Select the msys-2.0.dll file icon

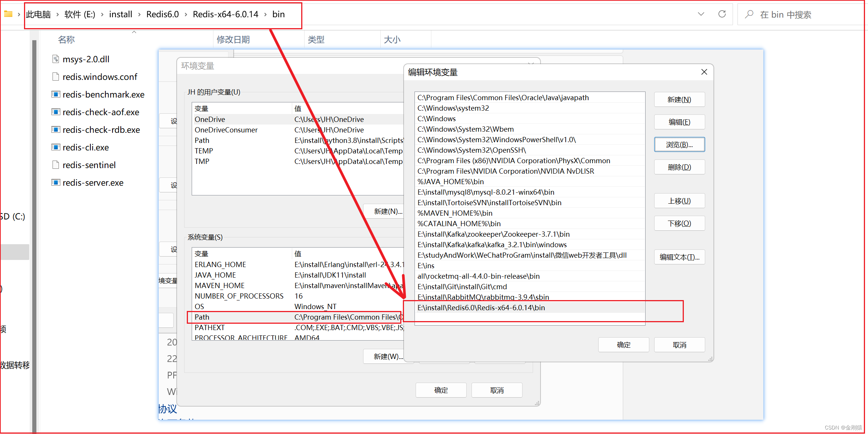56,59
